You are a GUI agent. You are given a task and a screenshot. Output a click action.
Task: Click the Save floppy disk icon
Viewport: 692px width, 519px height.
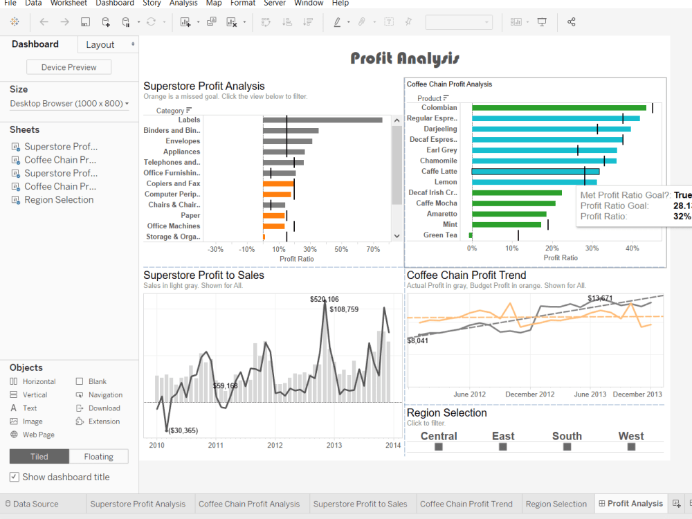[85, 21]
